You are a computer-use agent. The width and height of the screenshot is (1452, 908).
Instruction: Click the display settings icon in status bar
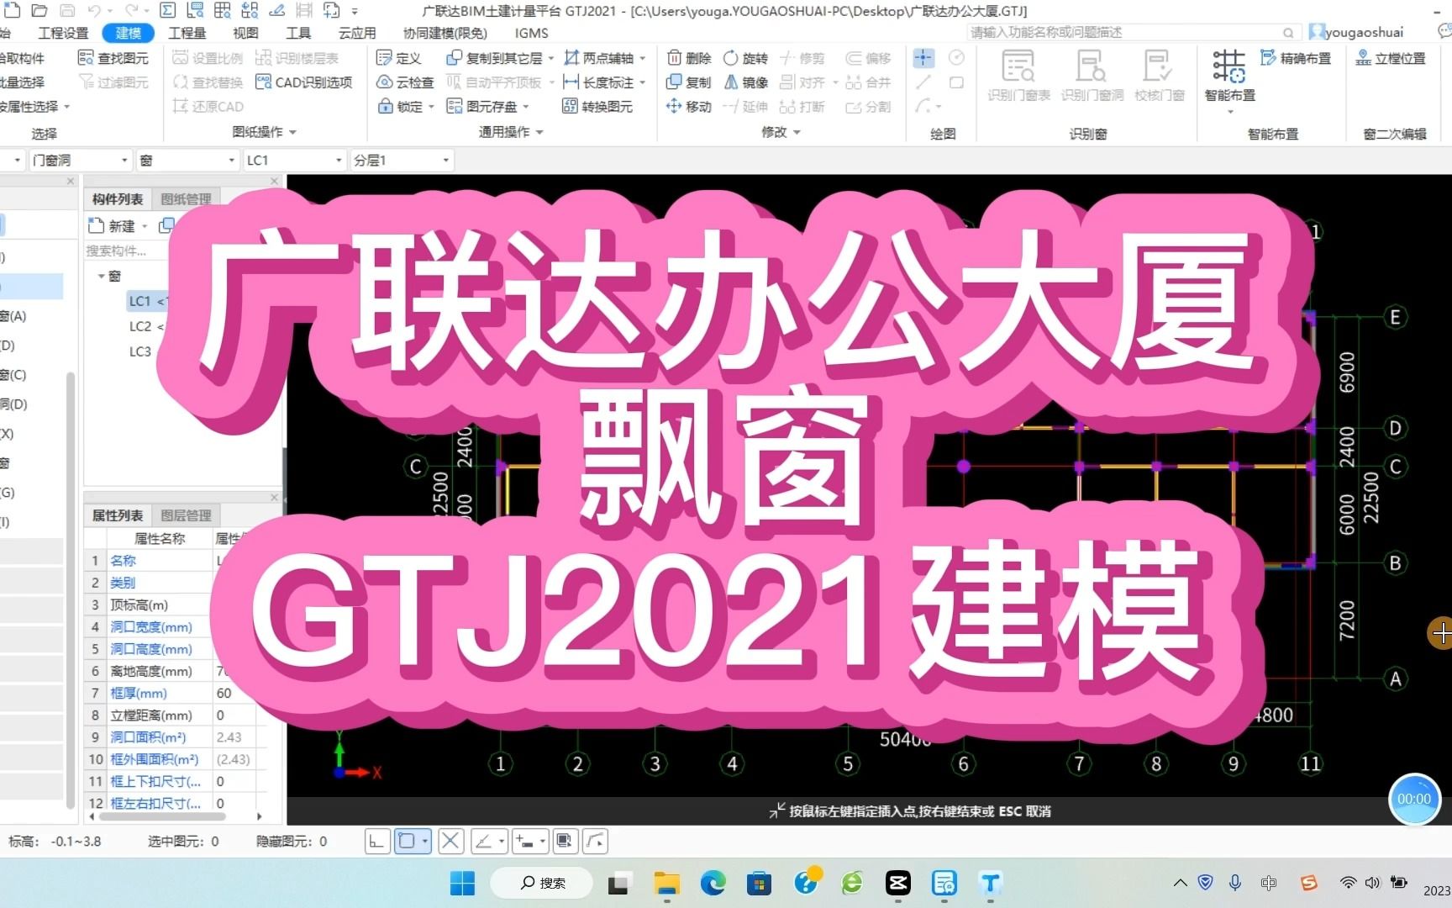pyautogui.click(x=565, y=841)
